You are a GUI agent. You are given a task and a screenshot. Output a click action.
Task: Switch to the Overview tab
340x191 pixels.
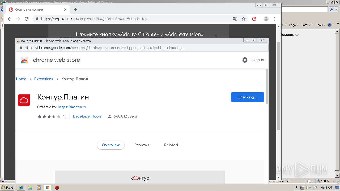111,145
